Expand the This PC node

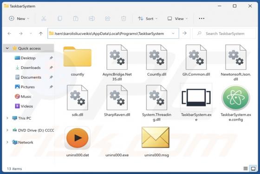7,118
